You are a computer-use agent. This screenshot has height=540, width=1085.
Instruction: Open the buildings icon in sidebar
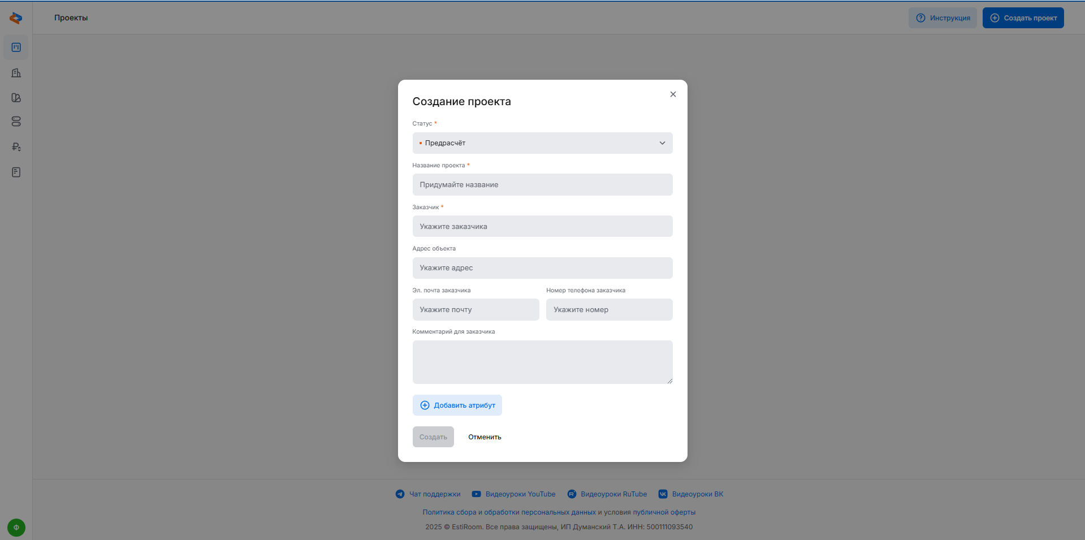(x=16, y=73)
